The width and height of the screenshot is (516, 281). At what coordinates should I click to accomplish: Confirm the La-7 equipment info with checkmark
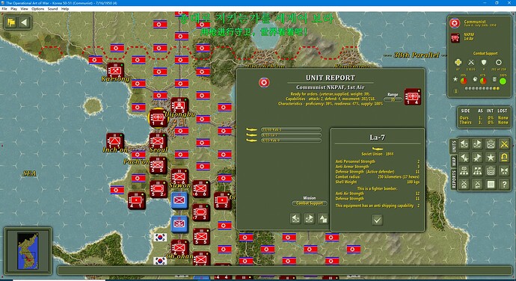377,220
